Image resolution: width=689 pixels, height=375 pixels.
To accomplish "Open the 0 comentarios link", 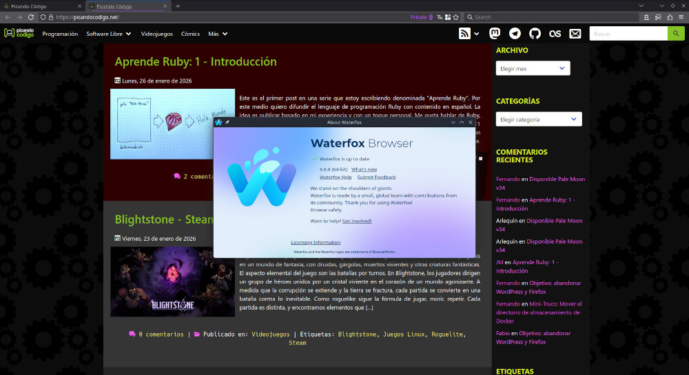I will [x=161, y=334].
